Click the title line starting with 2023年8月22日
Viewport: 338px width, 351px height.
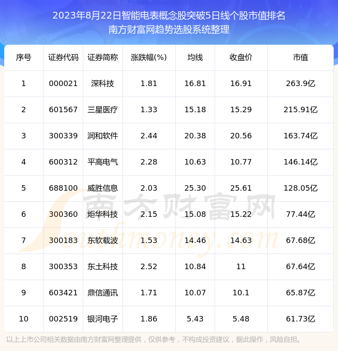(169, 16)
